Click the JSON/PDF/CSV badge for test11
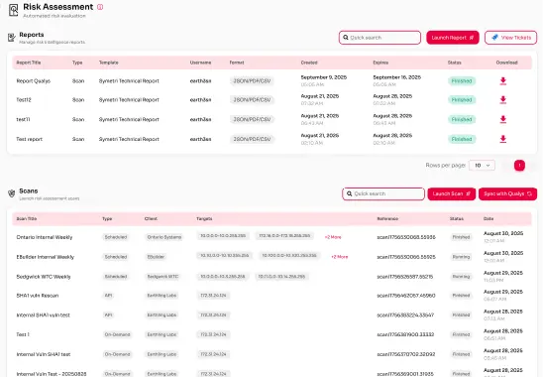 pos(252,119)
